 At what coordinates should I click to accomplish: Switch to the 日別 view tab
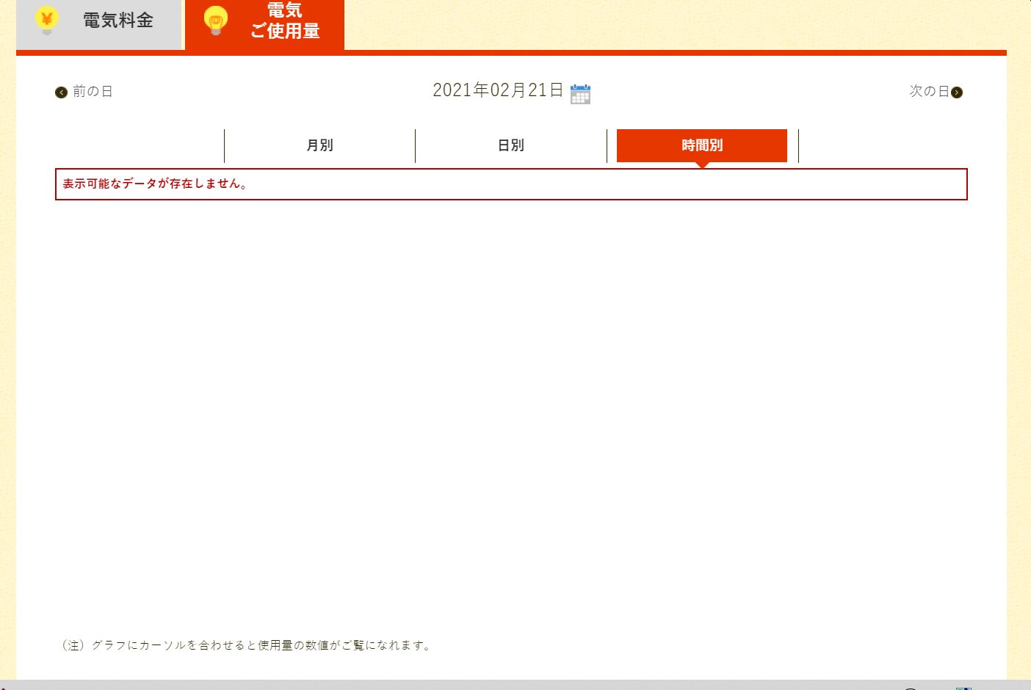511,145
